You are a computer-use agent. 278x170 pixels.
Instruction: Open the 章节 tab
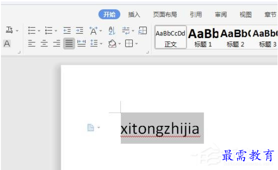(x=271, y=15)
